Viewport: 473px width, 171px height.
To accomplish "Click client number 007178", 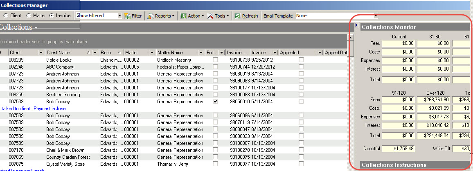I will [x=16, y=150].
